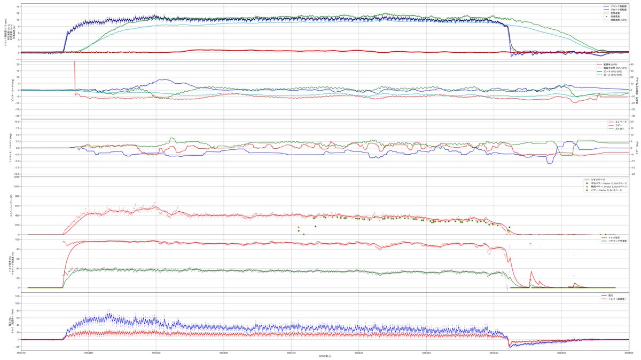Click the x-axis tick 596390
Image resolution: width=641 pixels, height=360 pixels.
click(156, 352)
